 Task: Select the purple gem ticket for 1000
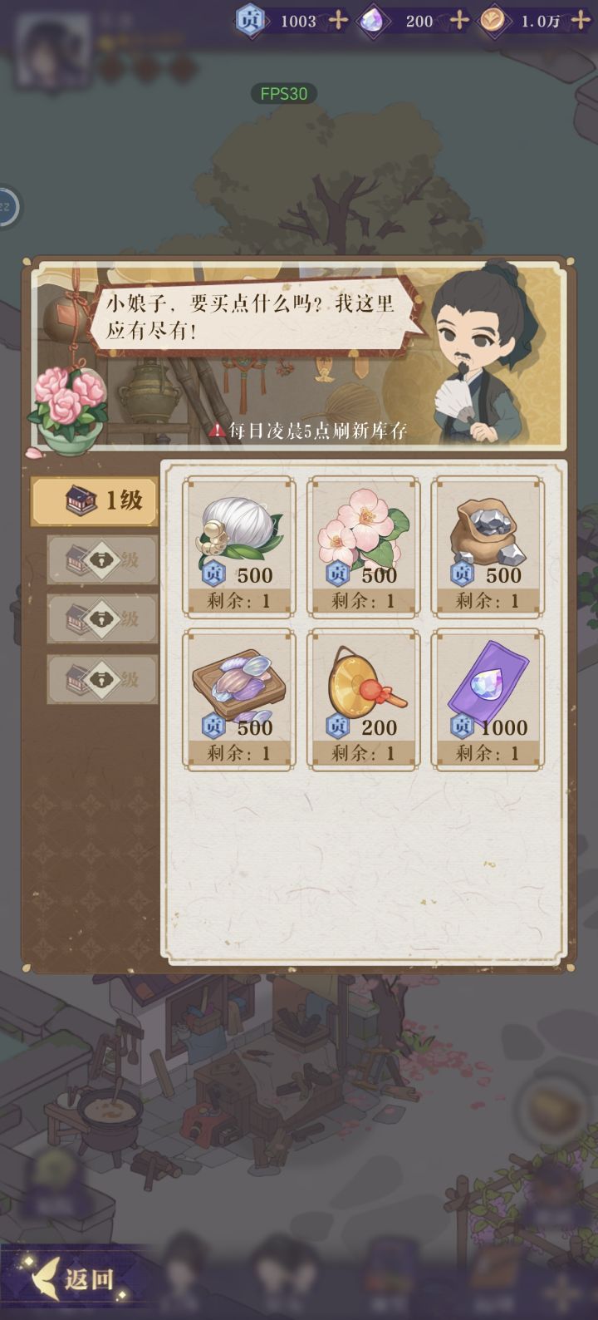[x=488, y=699]
